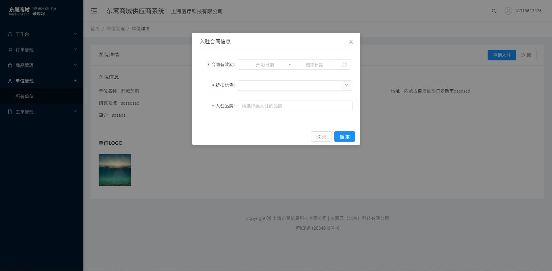This screenshot has height=271, width=552.
Task: Click the 订单管理 cart icon
Action: (x=10, y=50)
